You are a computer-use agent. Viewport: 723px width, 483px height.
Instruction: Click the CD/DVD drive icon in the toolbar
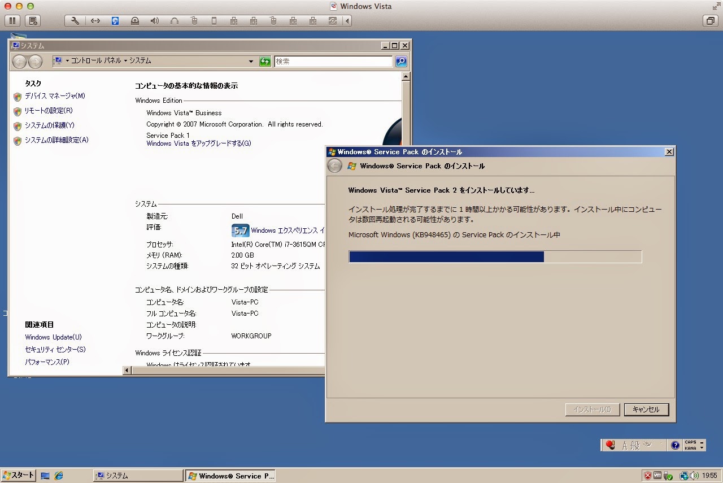[134, 21]
